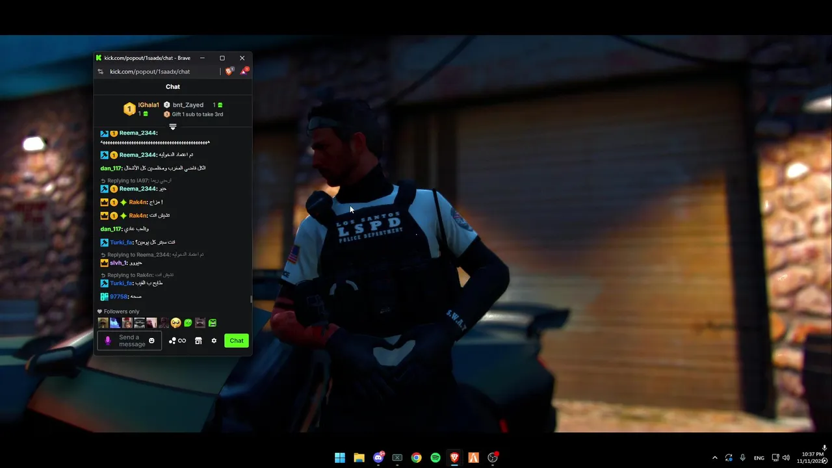The width and height of the screenshot is (832, 468).
Task: Insert the yellow pleading-face quick emote
Action: point(175,323)
